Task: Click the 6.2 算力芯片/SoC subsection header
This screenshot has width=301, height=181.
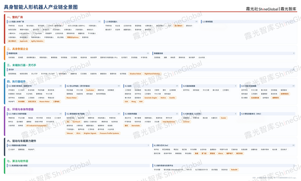Action: [x=161, y=145]
